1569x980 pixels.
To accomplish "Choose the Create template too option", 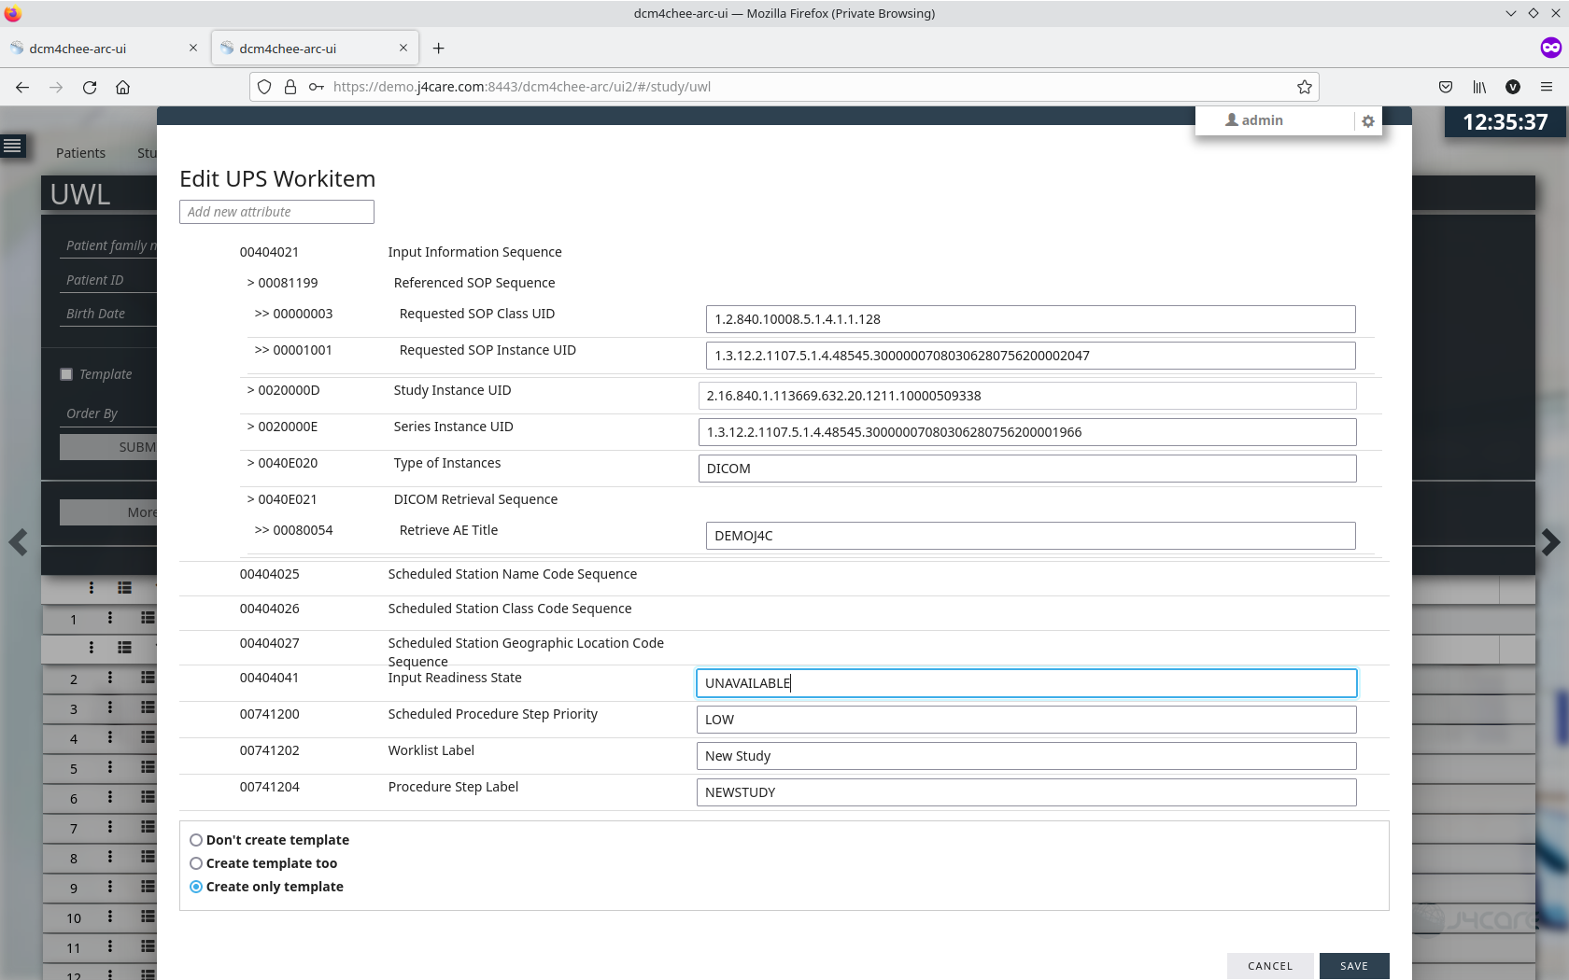I will [x=195, y=862].
